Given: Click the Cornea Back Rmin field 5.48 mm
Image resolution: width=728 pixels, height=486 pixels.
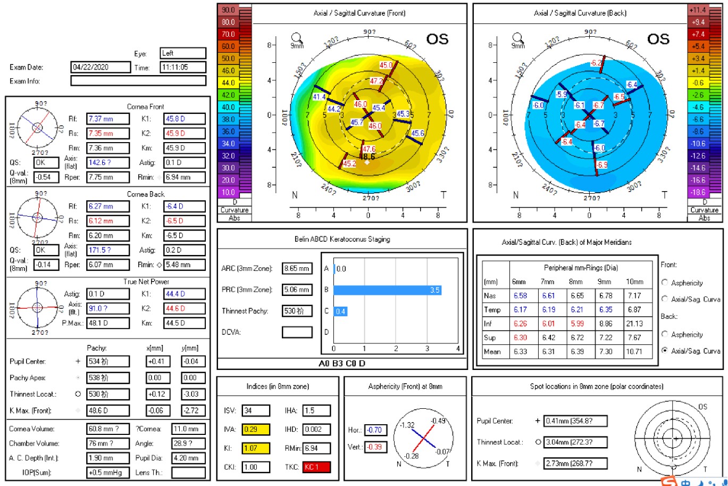Looking at the screenshot, I should coord(185,264).
